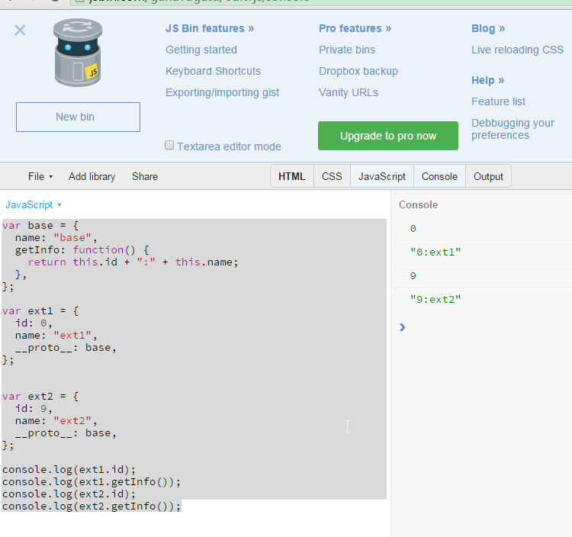Image resolution: width=572 pixels, height=537 pixels.
Task: Open Debugging your preferences link
Action: (513, 129)
